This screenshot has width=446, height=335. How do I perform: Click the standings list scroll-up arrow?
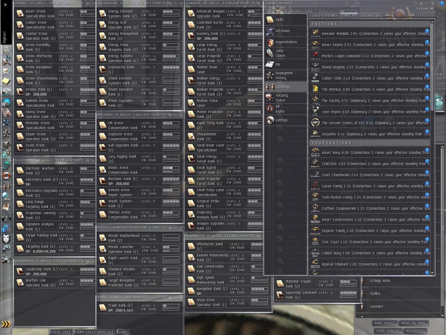coord(432,22)
